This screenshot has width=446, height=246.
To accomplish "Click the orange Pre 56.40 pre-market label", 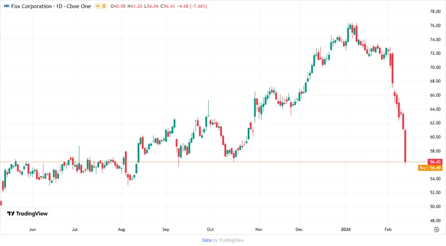I will click(x=430, y=168).
